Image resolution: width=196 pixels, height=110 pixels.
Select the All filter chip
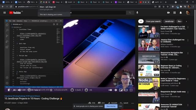(x=141, y=21)
